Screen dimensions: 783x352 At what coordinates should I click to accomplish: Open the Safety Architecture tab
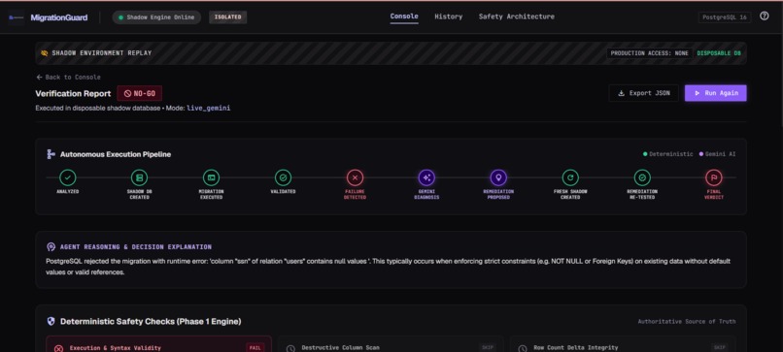pos(517,16)
